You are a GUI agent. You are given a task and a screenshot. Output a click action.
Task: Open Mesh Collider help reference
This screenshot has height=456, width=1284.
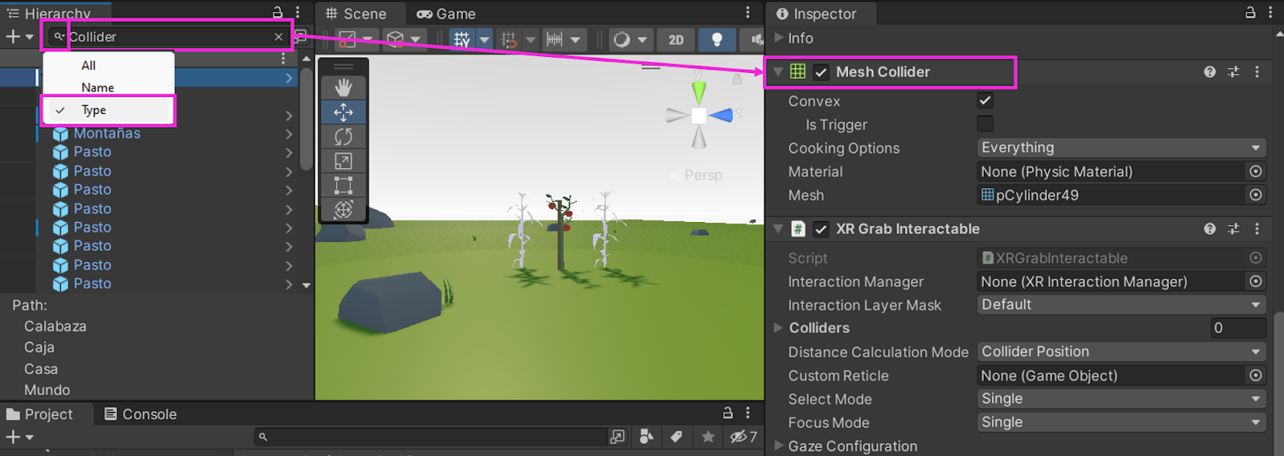(x=1209, y=72)
